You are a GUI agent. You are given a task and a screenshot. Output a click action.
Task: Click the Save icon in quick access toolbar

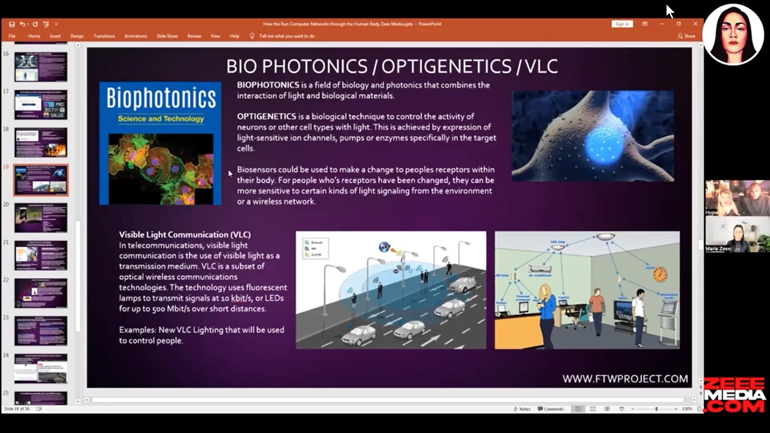click(12, 24)
